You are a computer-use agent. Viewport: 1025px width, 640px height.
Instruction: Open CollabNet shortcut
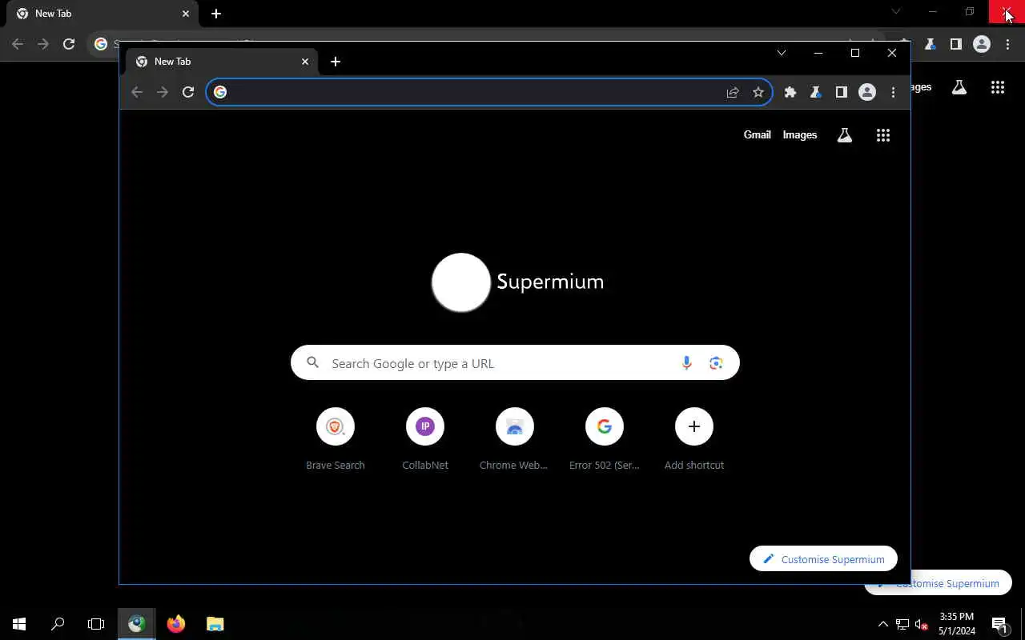click(x=425, y=438)
